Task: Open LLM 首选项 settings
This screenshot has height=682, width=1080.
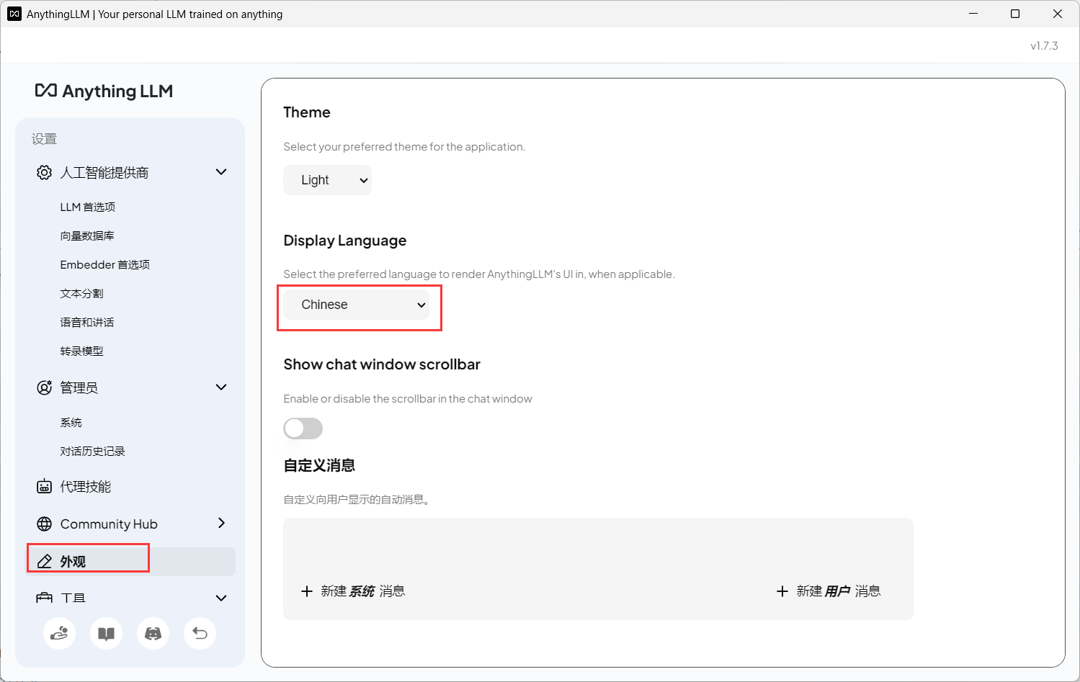Action: coord(88,207)
